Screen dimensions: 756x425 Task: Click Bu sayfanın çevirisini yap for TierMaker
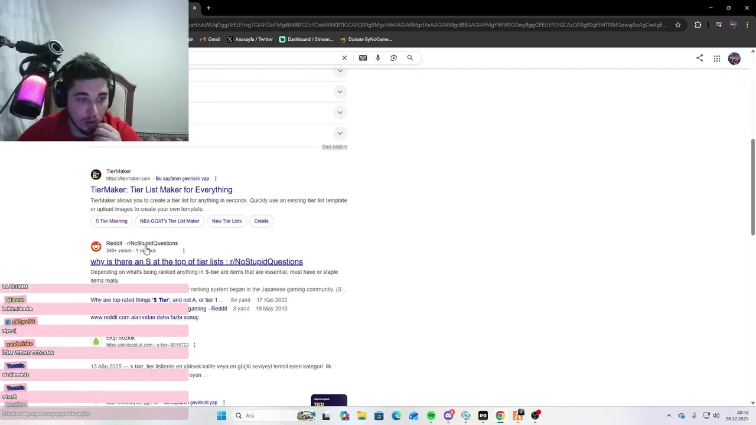tap(183, 179)
